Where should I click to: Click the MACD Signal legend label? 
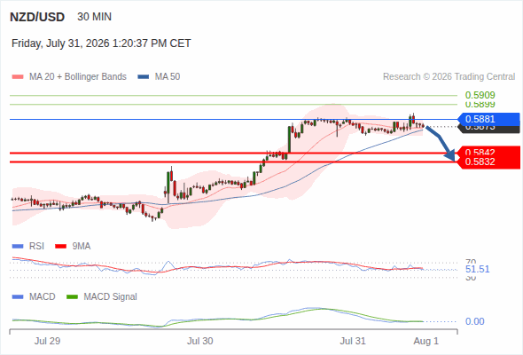pyautogui.click(x=110, y=297)
